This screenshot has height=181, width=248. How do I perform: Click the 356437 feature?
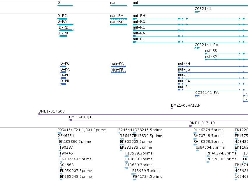coord(122,139)
